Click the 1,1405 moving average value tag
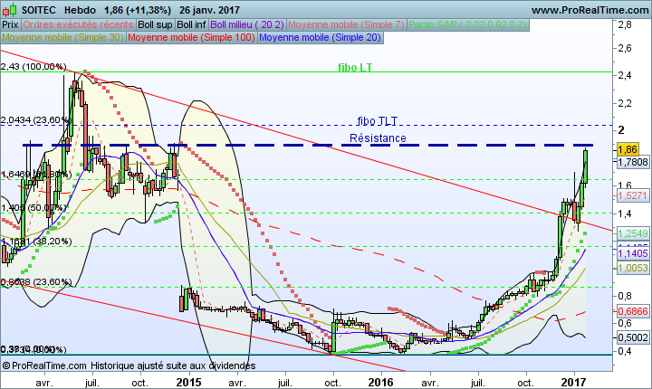652x389 pixels. pos(633,253)
